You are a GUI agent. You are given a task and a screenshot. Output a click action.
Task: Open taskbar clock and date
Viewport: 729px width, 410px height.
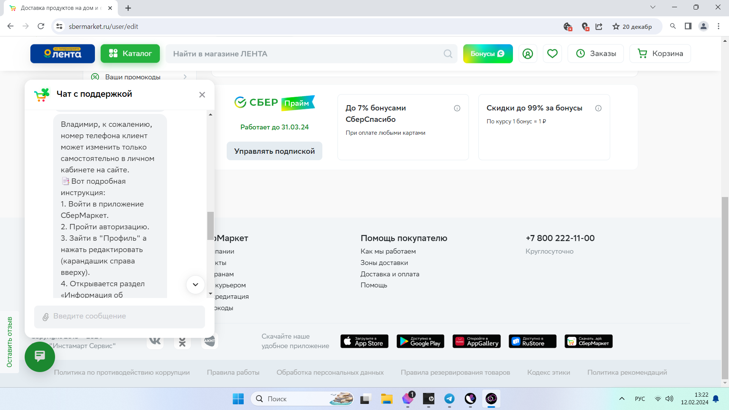tap(694, 399)
